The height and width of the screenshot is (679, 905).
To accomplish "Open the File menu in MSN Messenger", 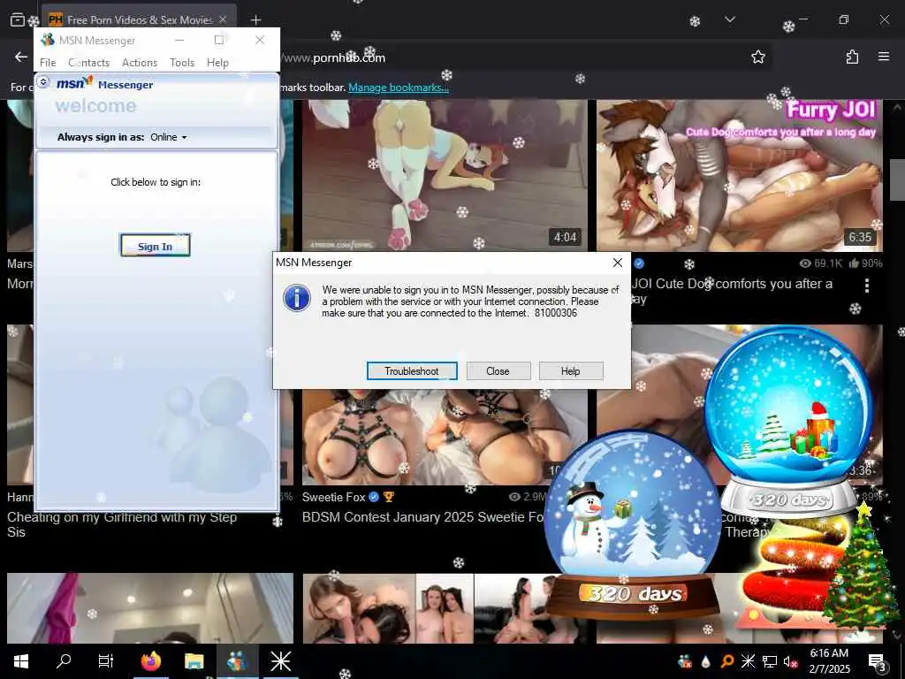I will [48, 63].
